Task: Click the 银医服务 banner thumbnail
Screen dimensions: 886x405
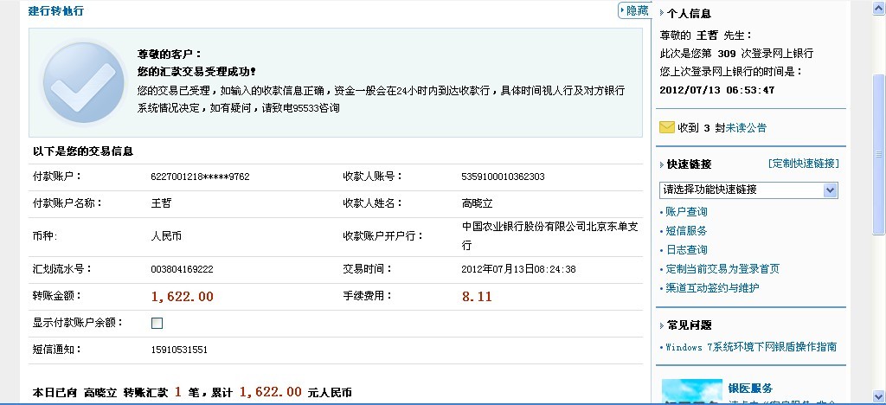Action: [691, 392]
